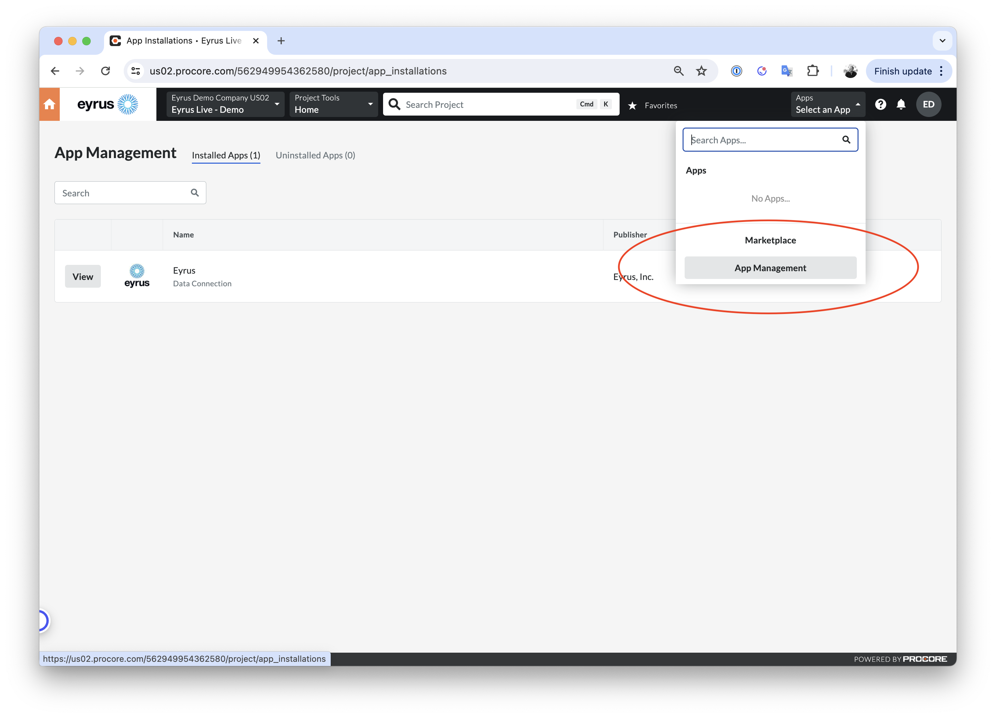Screen dimensions: 996x718
Task: Click the Powered by Procore footer
Action: coord(900,659)
